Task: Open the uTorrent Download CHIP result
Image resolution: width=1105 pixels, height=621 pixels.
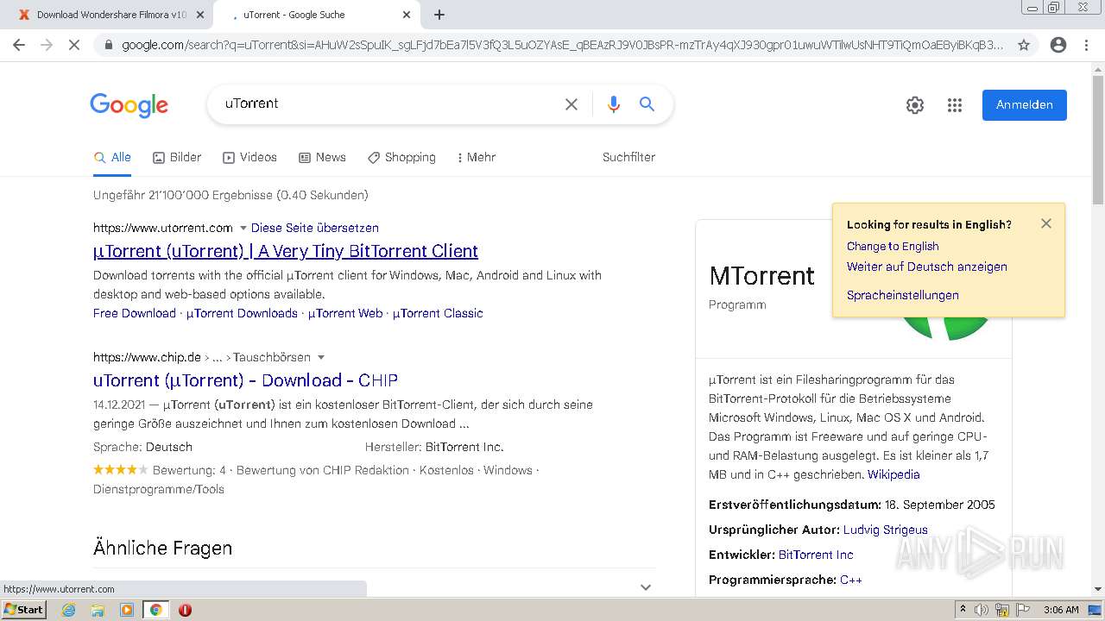Action: point(245,380)
